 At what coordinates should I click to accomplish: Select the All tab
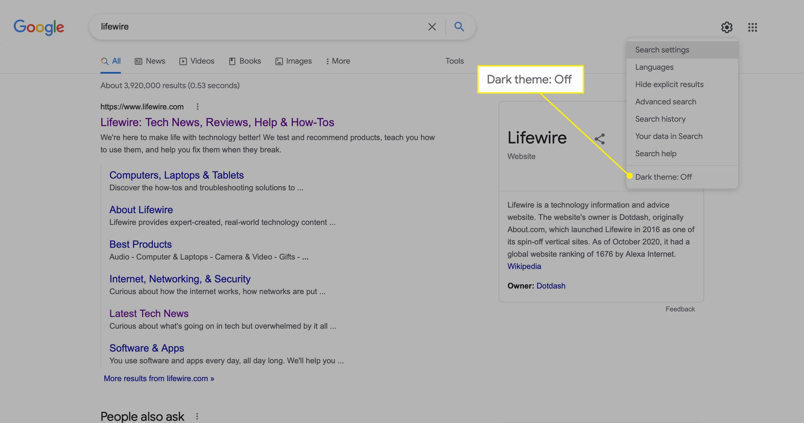point(111,61)
